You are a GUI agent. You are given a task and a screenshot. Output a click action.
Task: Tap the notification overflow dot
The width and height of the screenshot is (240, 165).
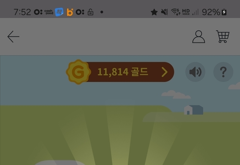102,12
